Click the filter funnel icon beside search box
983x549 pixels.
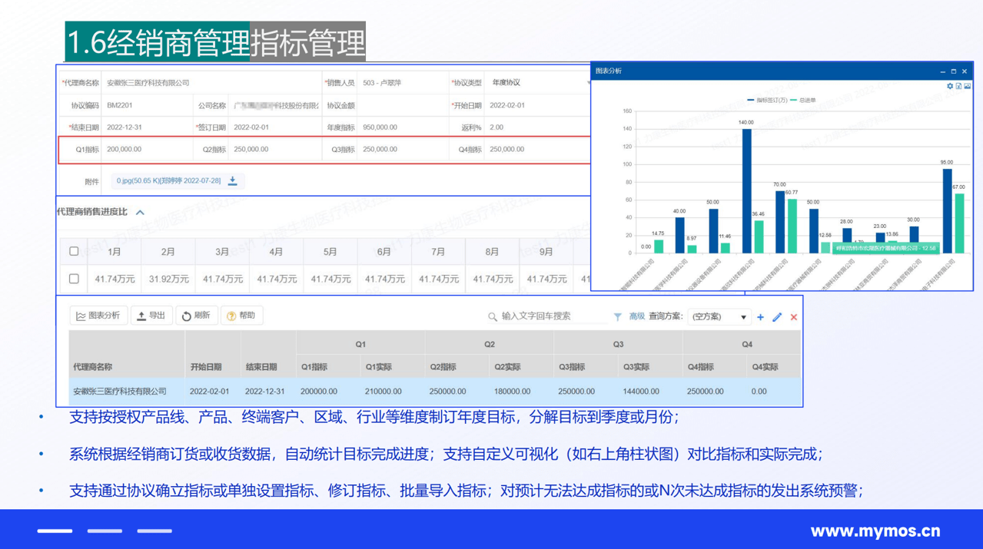[x=618, y=316]
